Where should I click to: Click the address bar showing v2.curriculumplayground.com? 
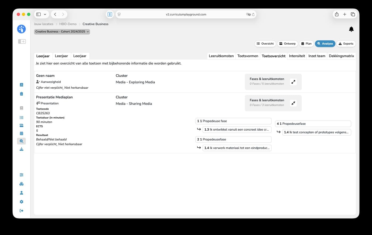[186, 14]
